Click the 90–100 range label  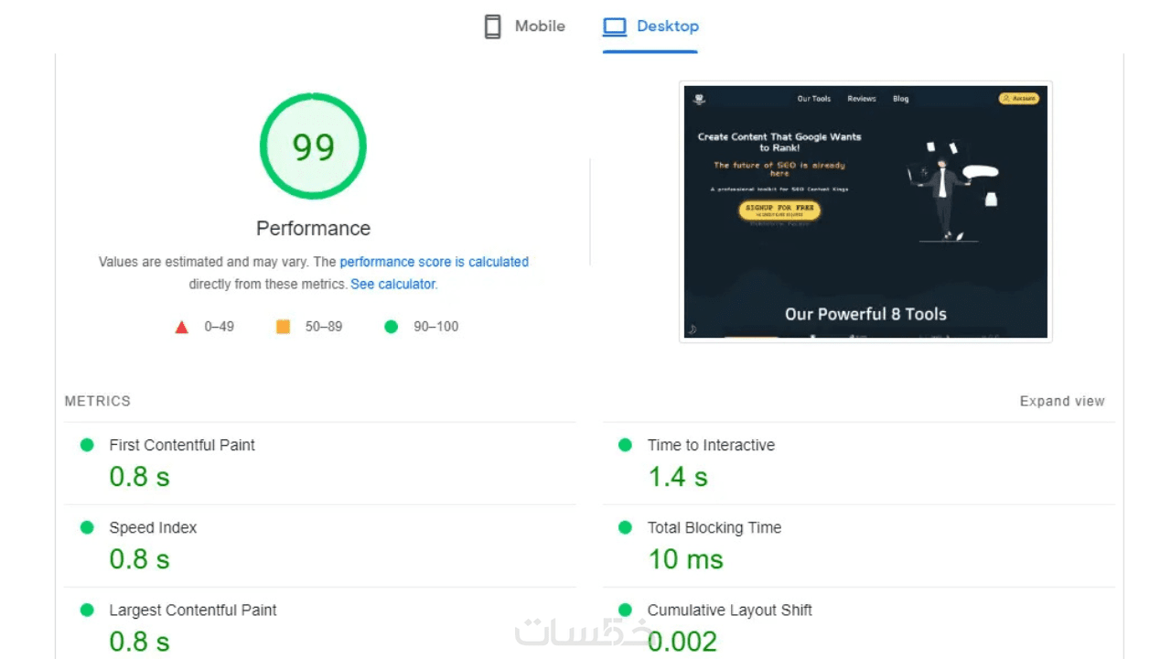click(436, 327)
